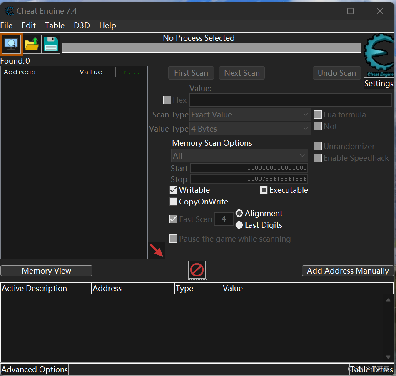
Task: Toggle the Fast Scan checkbox
Action: (174, 219)
